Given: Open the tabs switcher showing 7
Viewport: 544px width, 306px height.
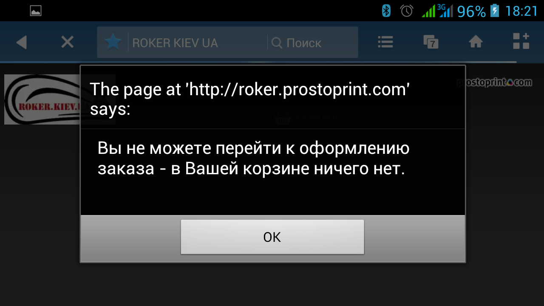Looking at the screenshot, I should (431, 42).
